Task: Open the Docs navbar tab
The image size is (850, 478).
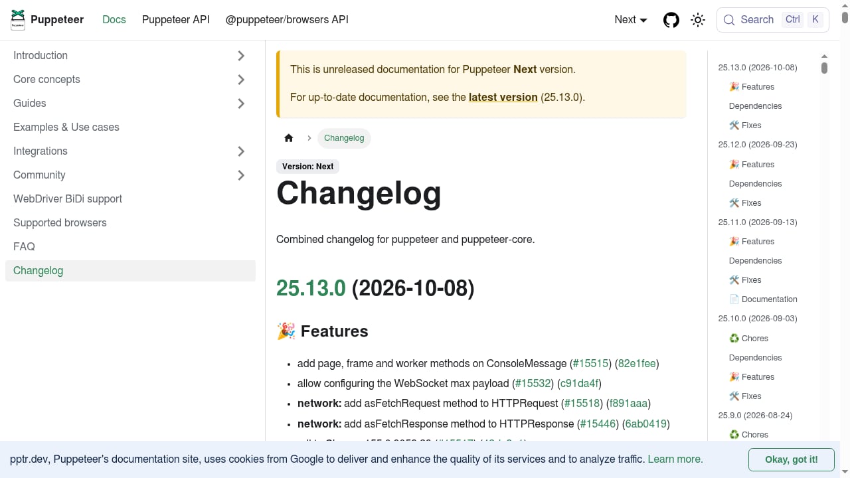Action: [114, 20]
